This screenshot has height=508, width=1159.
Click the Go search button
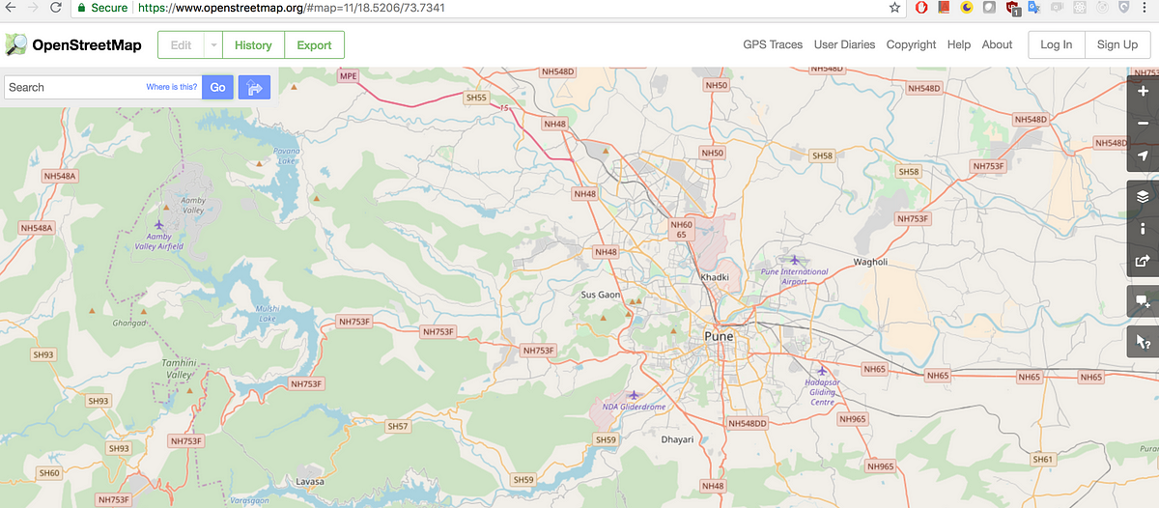coord(217,87)
